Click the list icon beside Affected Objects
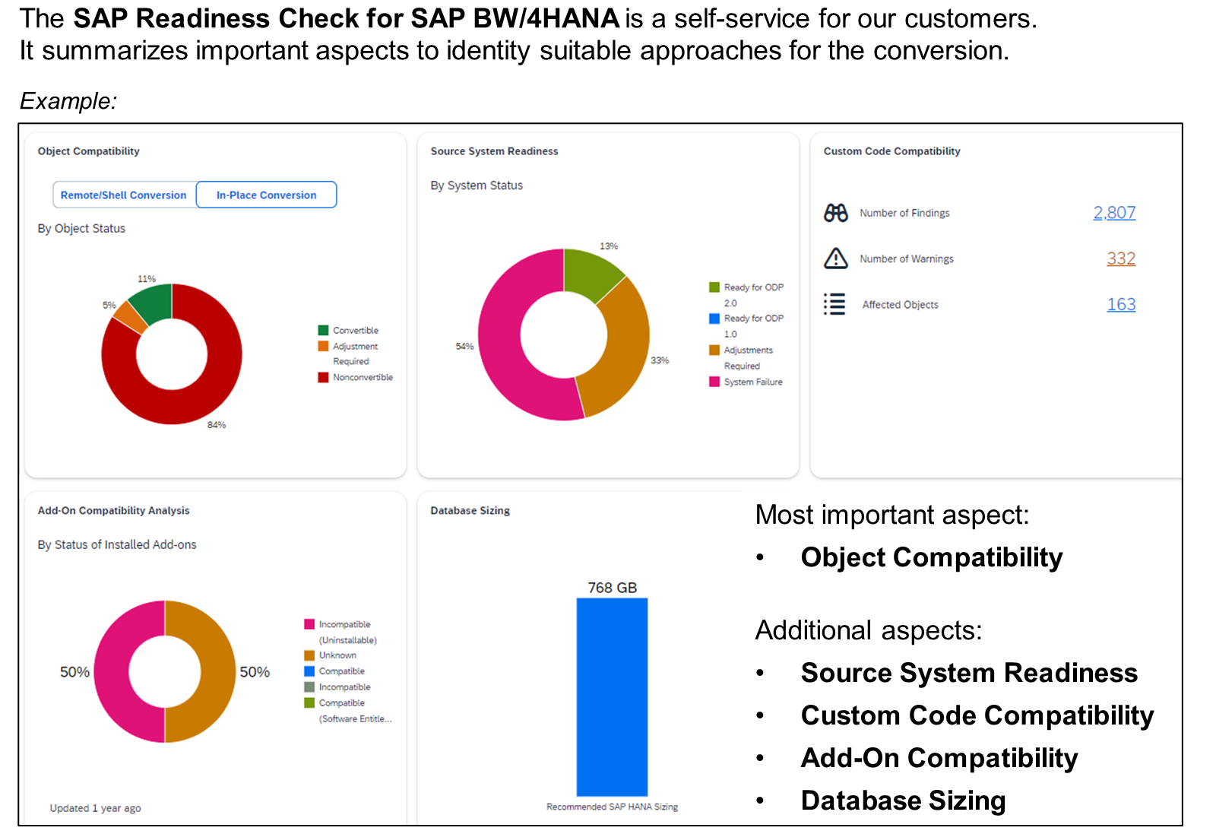The width and height of the screenshot is (1216, 834). 834,304
